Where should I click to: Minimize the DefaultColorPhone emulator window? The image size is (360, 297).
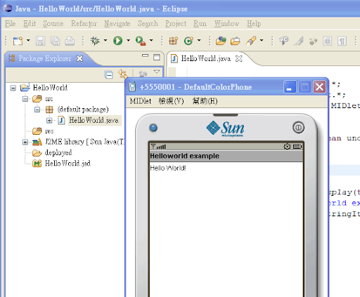tap(290, 87)
